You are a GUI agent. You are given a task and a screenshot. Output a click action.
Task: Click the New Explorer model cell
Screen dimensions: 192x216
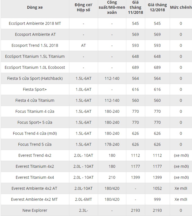tap(35, 210)
